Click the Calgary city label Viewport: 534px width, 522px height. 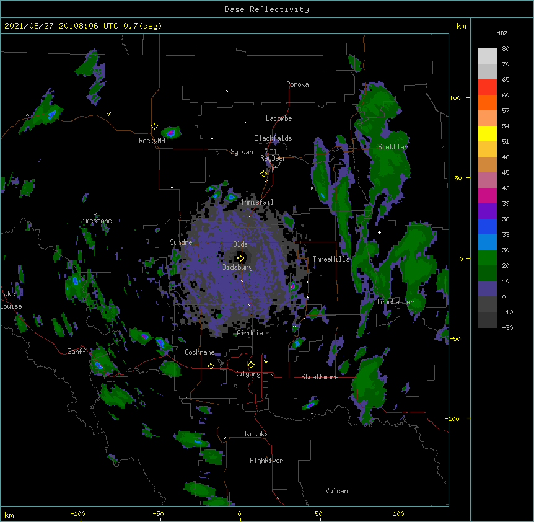[x=248, y=374]
